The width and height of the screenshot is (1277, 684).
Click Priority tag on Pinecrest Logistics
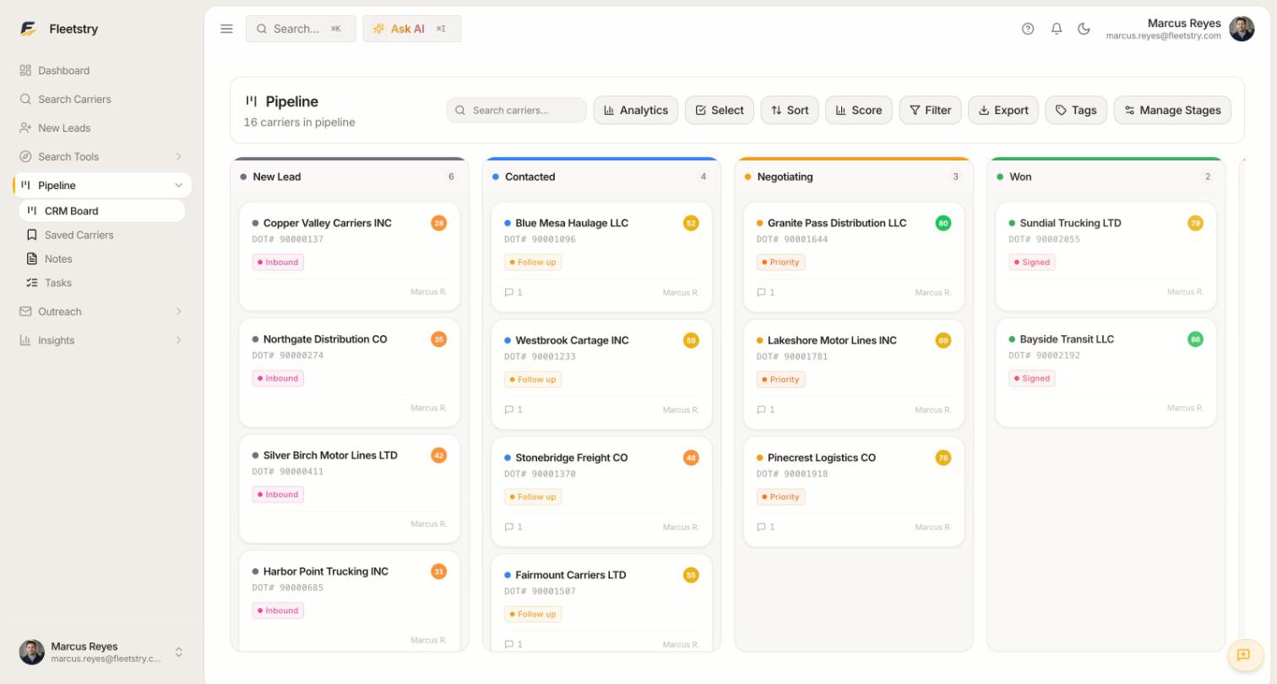click(780, 497)
